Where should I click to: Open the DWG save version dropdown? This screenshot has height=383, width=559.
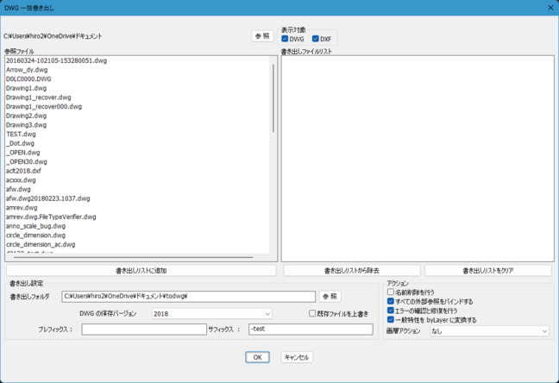[x=211, y=313]
